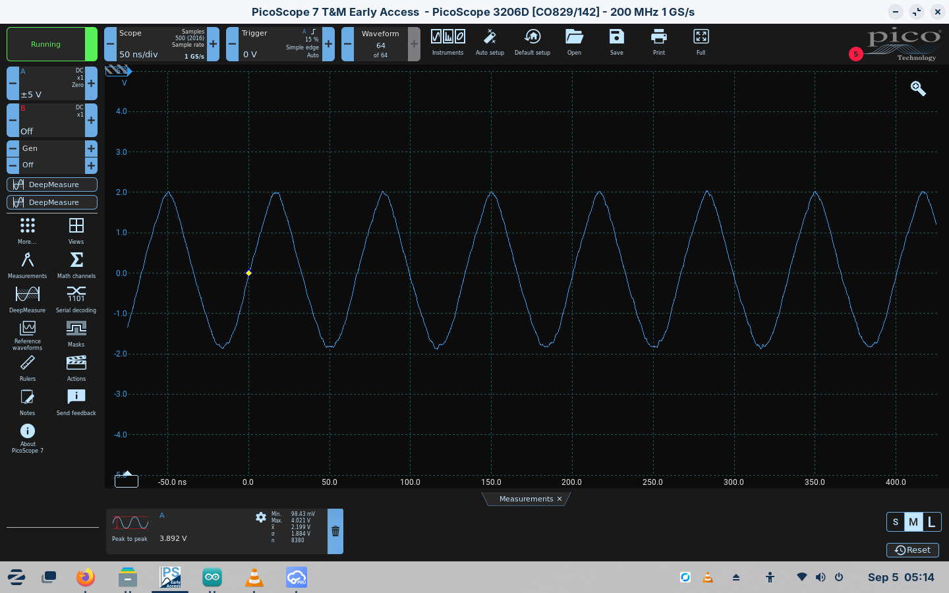949x593 pixels.
Task: Increase the Scope timebase with plus
Action: click(213, 44)
